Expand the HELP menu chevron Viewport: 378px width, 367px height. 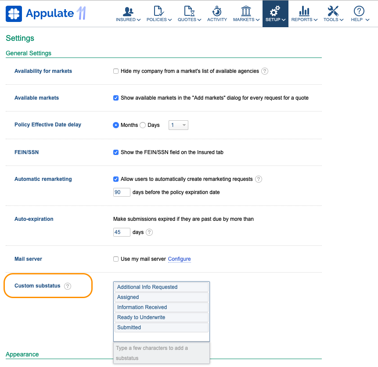click(x=367, y=20)
